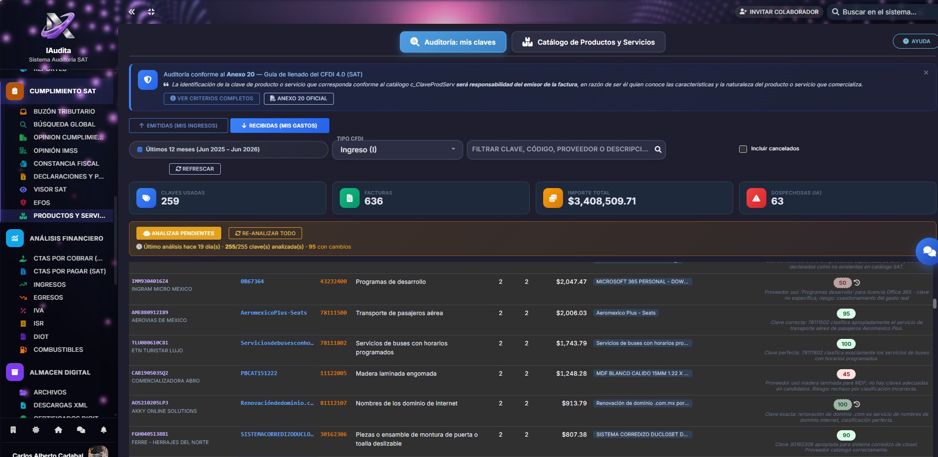Expand Cumplimiento SAT sidebar section
The height and width of the screenshot is (457, 938).
(57, 91)
